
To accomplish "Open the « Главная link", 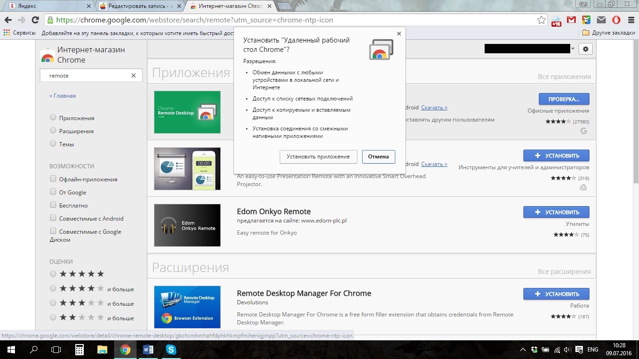I will click(x=63, y=96).
